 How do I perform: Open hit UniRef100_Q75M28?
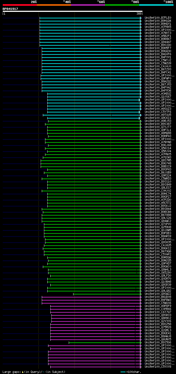(158, 327)
